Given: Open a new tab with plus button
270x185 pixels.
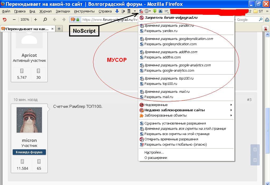Looking at the screenshot, I should point(59,29).
